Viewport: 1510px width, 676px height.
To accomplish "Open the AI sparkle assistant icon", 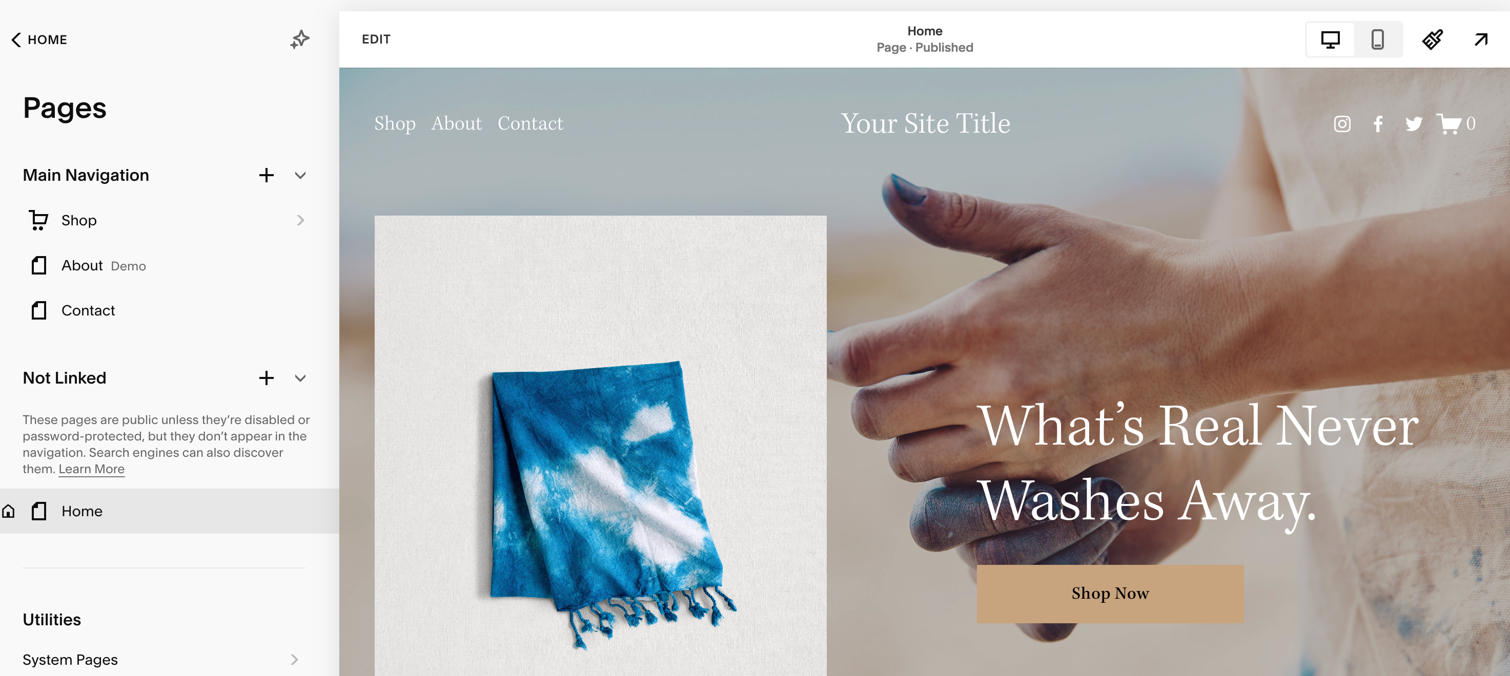I will coord(299,39).
